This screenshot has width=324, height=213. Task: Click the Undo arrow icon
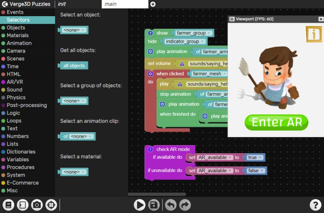171,205
